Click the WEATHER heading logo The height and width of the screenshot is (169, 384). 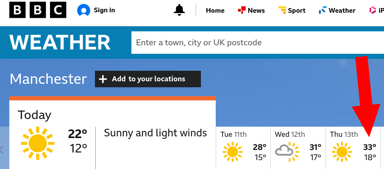(x=60, y=42)
